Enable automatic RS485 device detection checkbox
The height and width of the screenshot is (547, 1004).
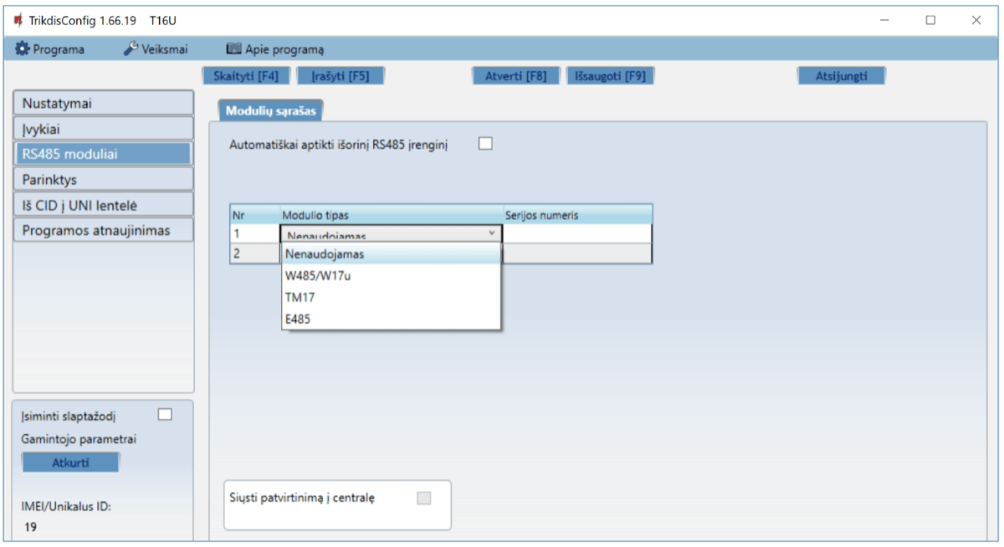pyautogui.click(x=485, y=144)
